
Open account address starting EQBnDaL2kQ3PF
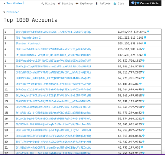tap(53, 136)
